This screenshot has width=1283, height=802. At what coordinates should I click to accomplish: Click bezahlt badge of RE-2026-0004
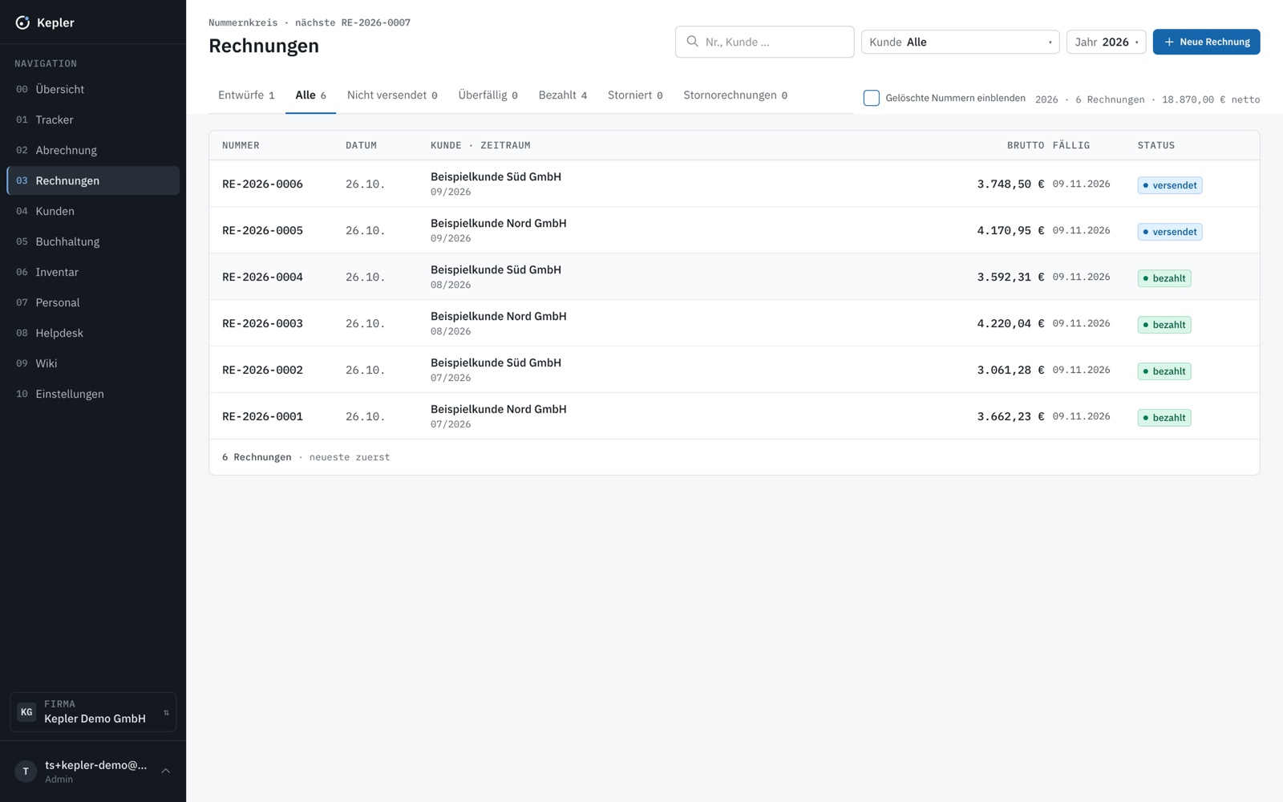point(1164,278)
